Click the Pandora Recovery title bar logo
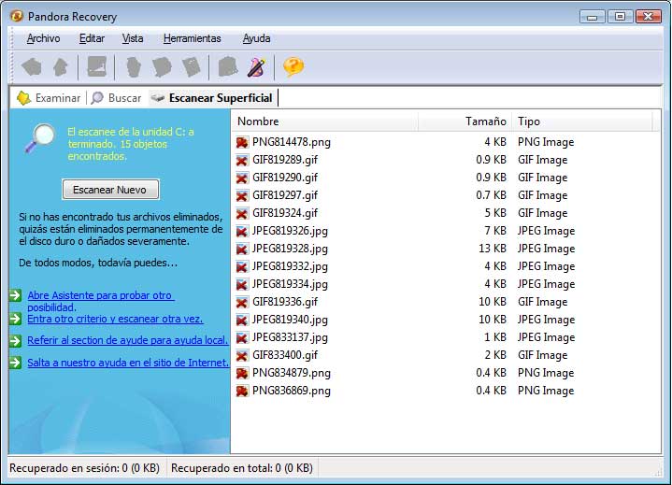This screenshot has height=485, width=672. click(17, 16)
